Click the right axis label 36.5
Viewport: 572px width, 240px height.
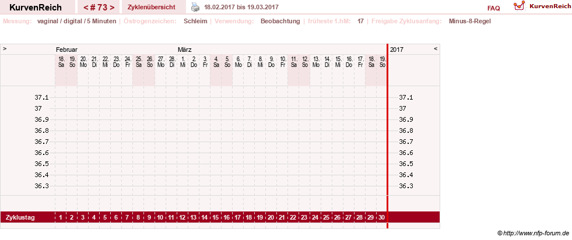pos(406,164)
